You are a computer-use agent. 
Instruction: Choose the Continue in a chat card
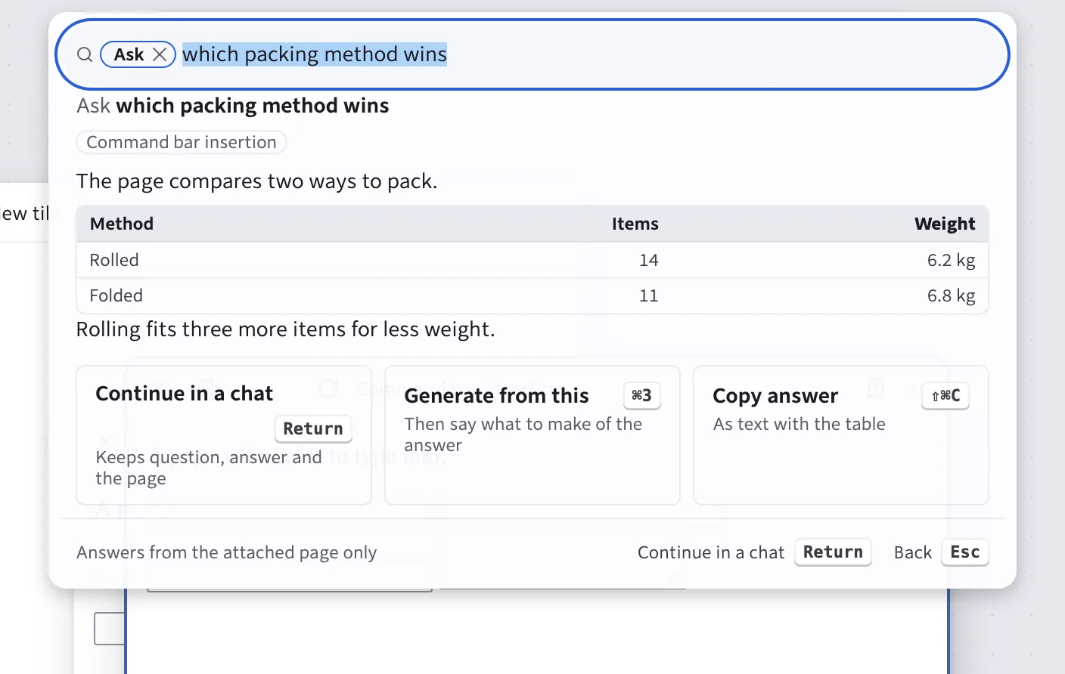(x=224, y=435)
